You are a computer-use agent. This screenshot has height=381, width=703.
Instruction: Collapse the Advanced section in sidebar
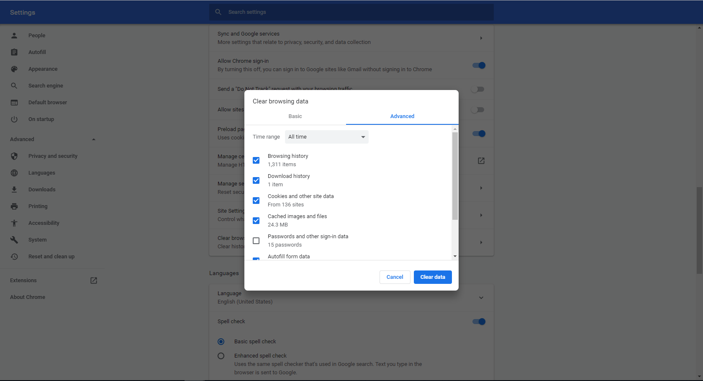[x=93, y=139]
